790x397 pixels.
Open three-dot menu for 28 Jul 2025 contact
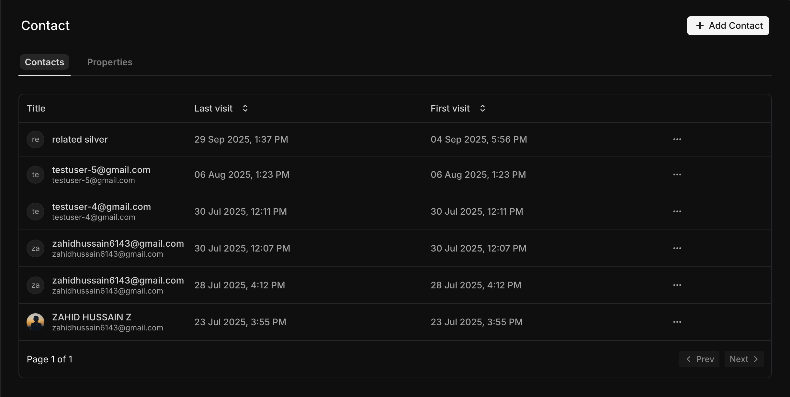pos(677,285)
